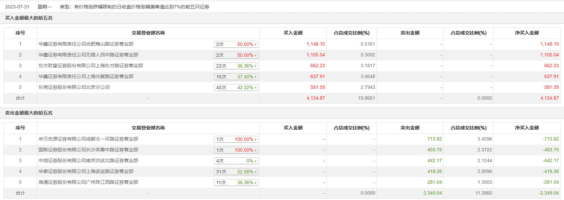Viewport: 564px width, 200px height.
Task: Expand the 16次 37.50% badge arrow
Action: [x=256, y=77]
